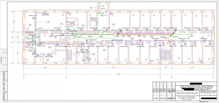The image size is (219, 103).
Task: Select the magenta point marker р.т.6
Action: click(x=68, y=13)
